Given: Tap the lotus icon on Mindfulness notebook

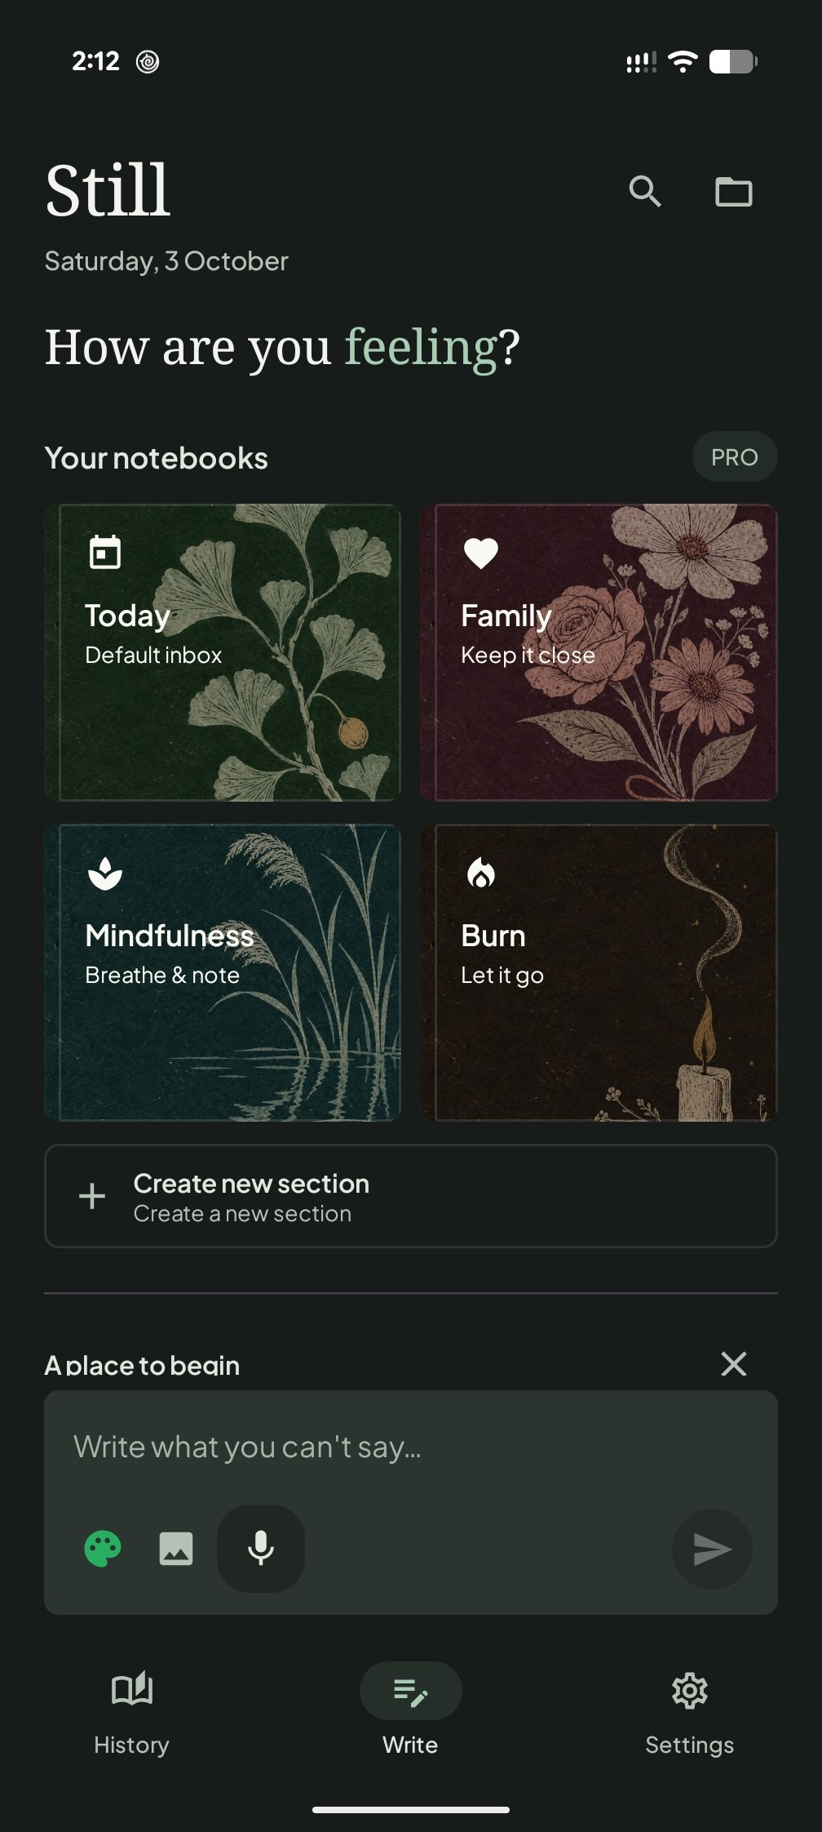Looking at the screenshot, I should pyautogui.click(x=105, y=874).
